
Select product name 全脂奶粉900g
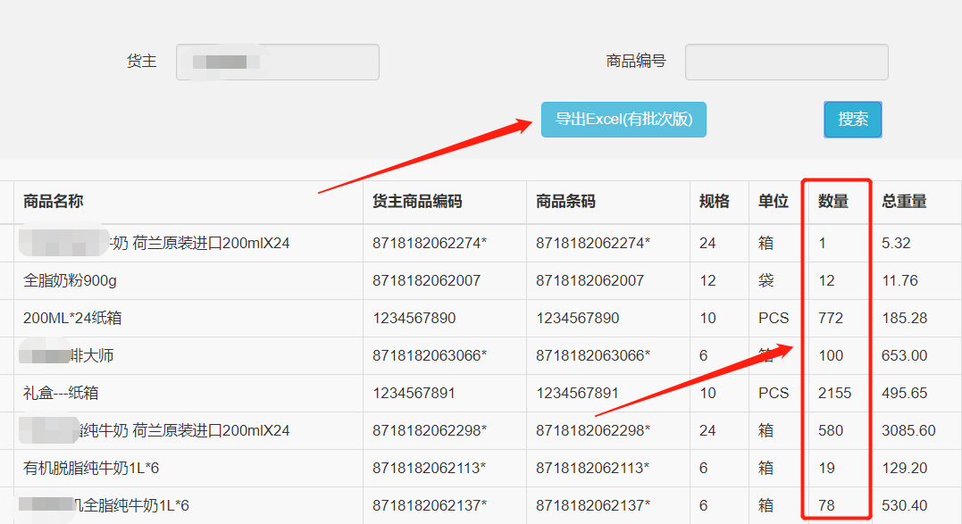(x=70, y=280)
